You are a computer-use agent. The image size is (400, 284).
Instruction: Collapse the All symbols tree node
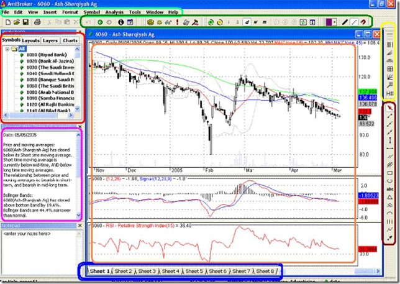click(7, 48)
